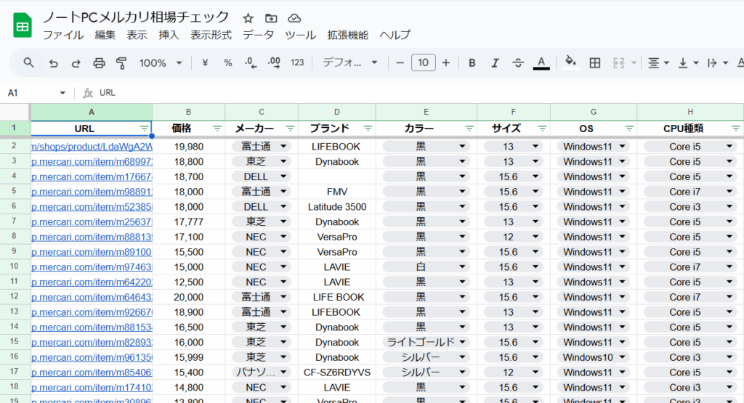Image resolution: width=744 pixels, height=403 pixels.
Task: Open the text color picker
Action: tap(541, 62)
